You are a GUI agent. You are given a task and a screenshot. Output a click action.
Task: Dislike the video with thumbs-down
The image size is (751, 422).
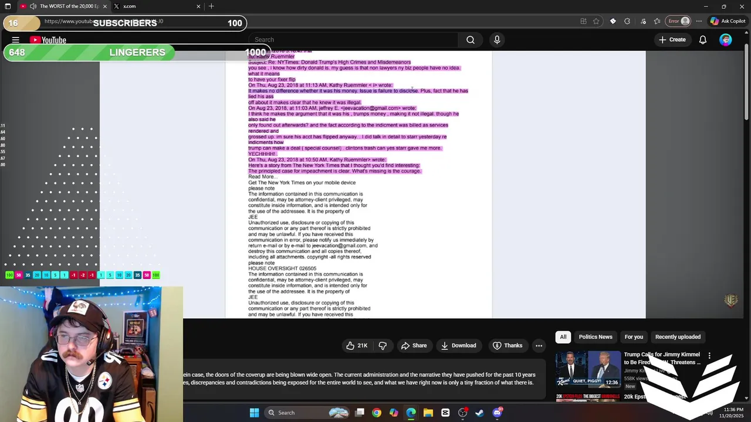383,346
